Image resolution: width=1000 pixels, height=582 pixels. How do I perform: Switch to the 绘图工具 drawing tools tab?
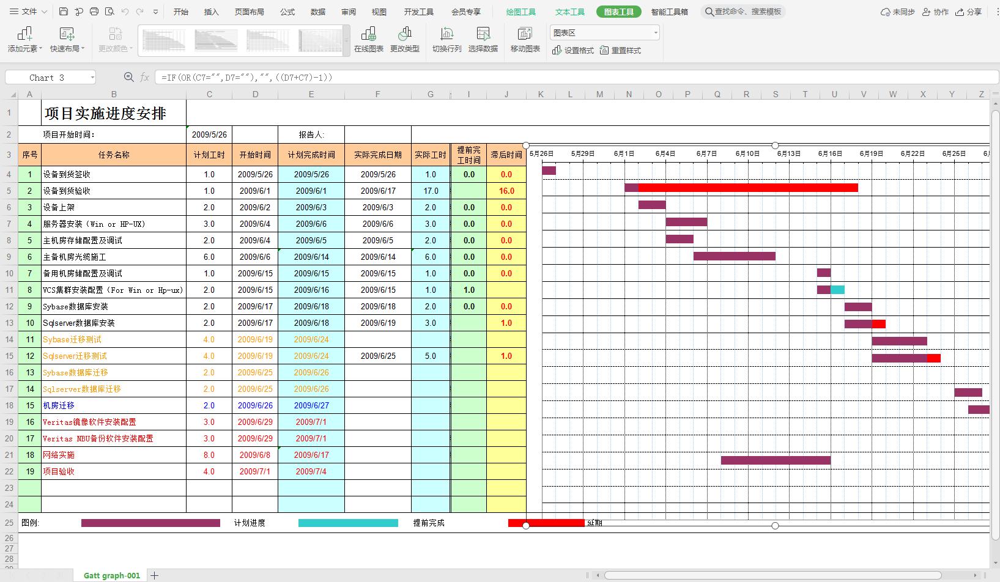(520, 12)
